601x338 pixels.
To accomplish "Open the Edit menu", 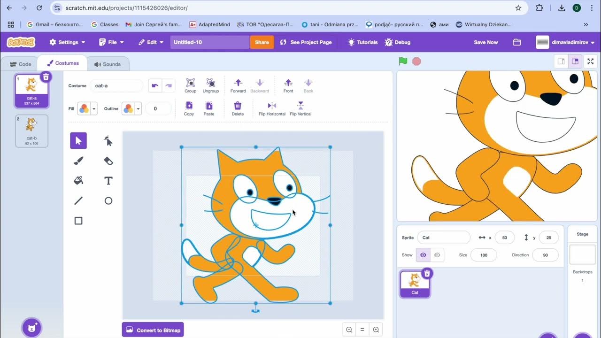I will pyautogui.click(x=151, y=42).
